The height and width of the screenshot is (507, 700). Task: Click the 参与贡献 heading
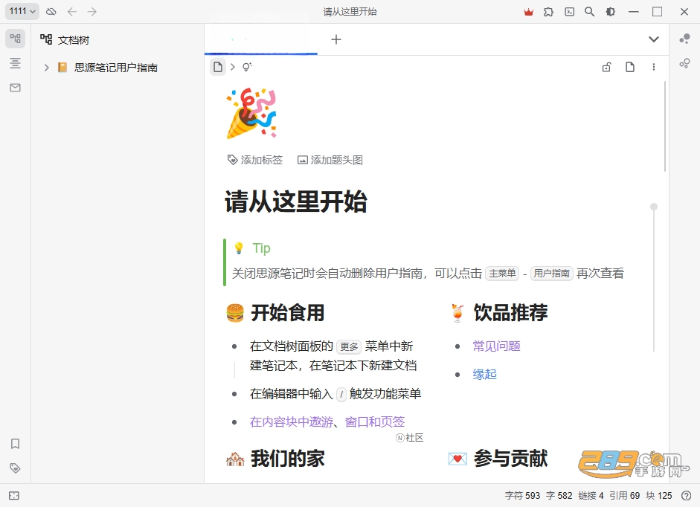coord(511,459)
